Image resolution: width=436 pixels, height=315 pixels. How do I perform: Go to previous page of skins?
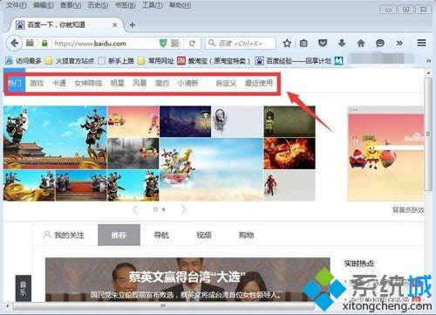(x=136, y=209)
